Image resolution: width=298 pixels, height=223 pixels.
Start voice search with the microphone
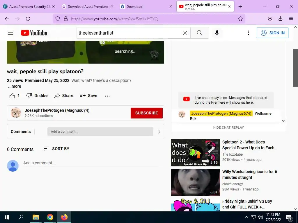[217, 33]
